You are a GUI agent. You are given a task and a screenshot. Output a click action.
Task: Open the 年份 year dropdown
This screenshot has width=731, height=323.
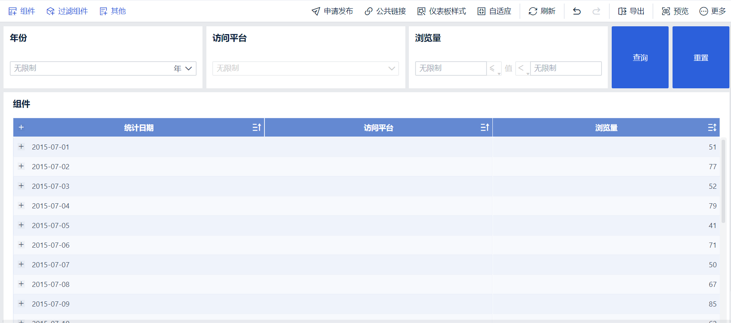coord(103,68)
